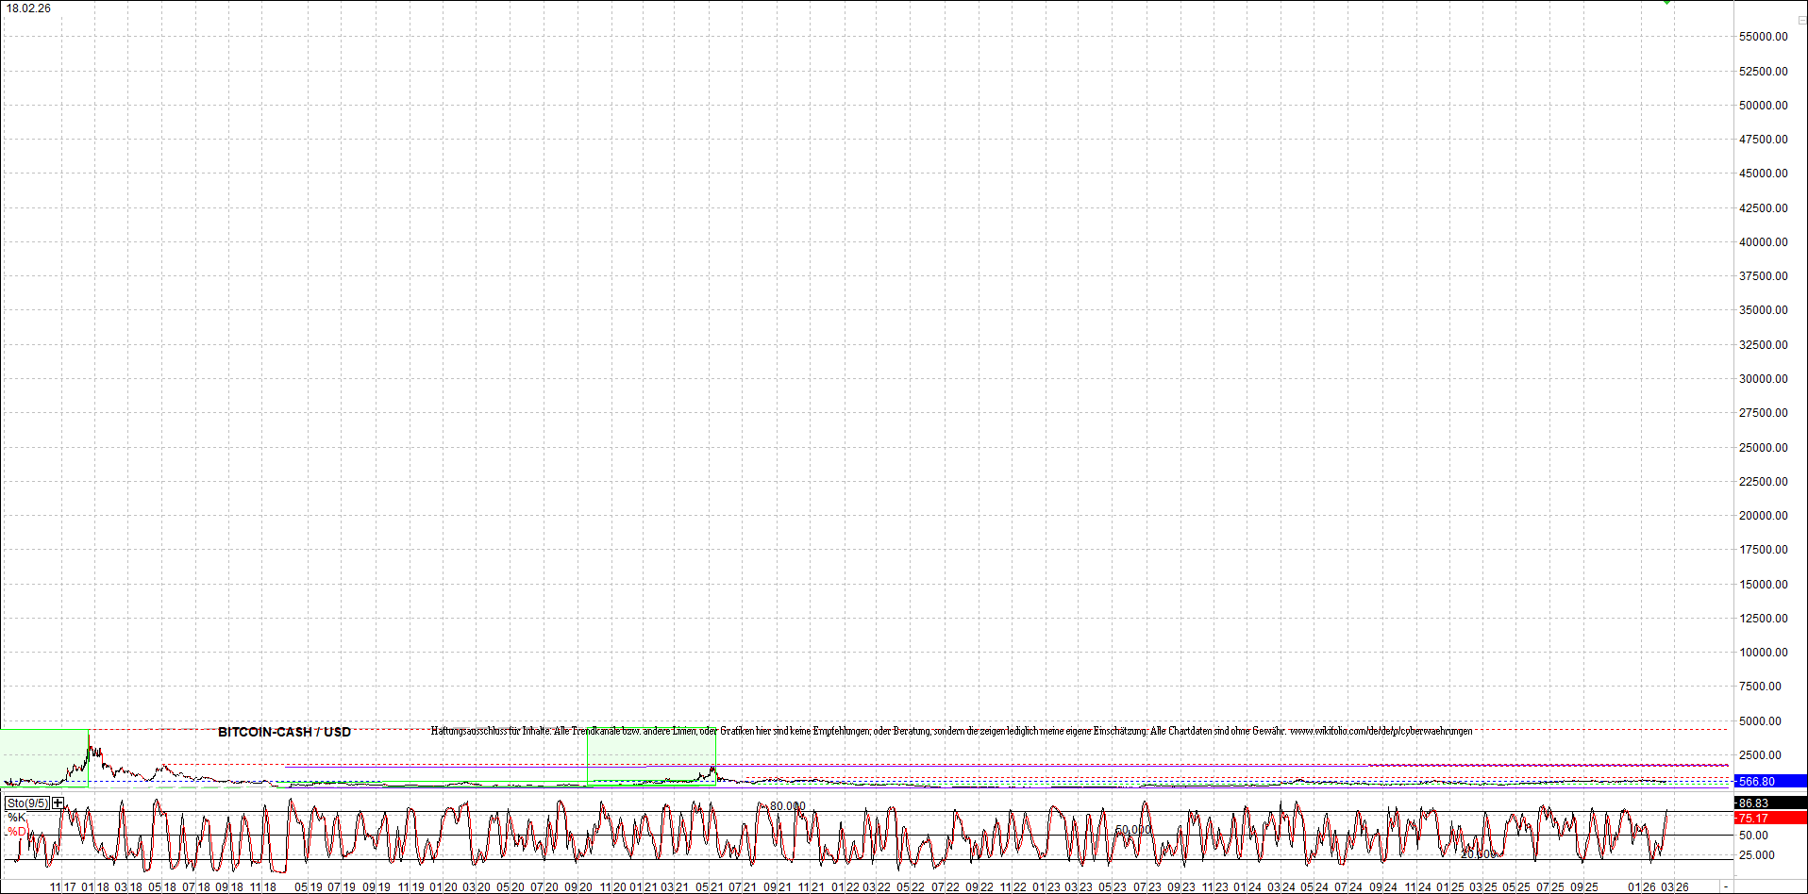Click the 2017 price peak spike

(89, 737)
